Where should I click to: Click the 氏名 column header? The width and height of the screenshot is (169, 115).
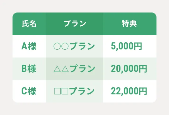coord(29,24)
